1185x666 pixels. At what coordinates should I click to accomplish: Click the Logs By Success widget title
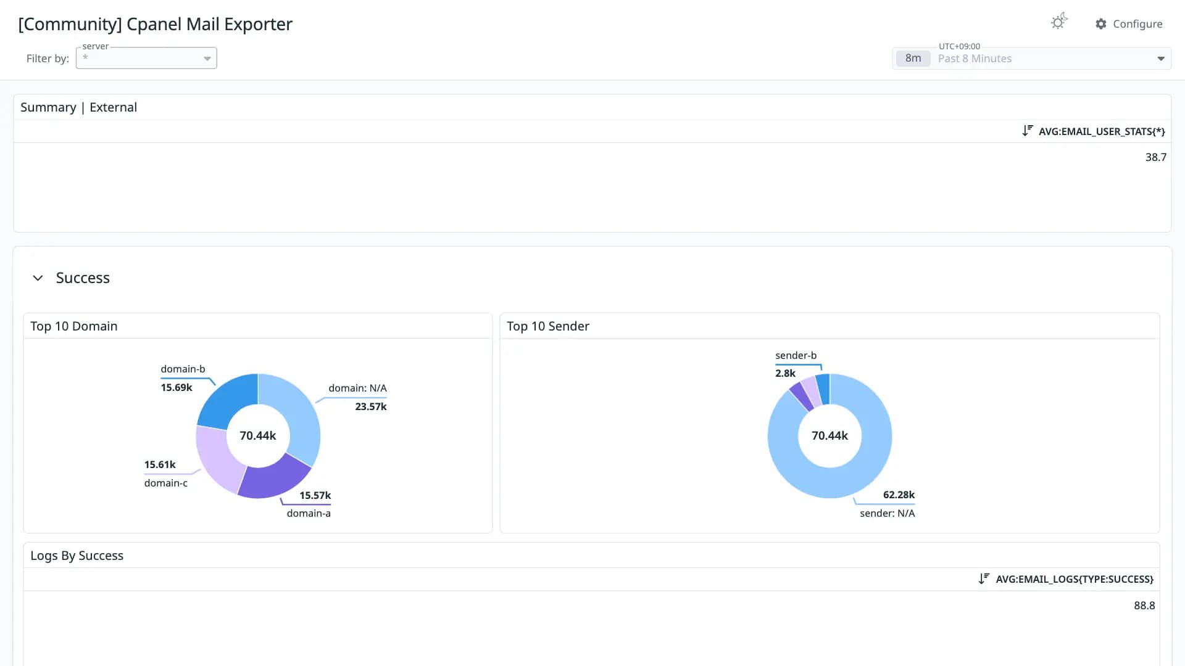pos(77,556)
